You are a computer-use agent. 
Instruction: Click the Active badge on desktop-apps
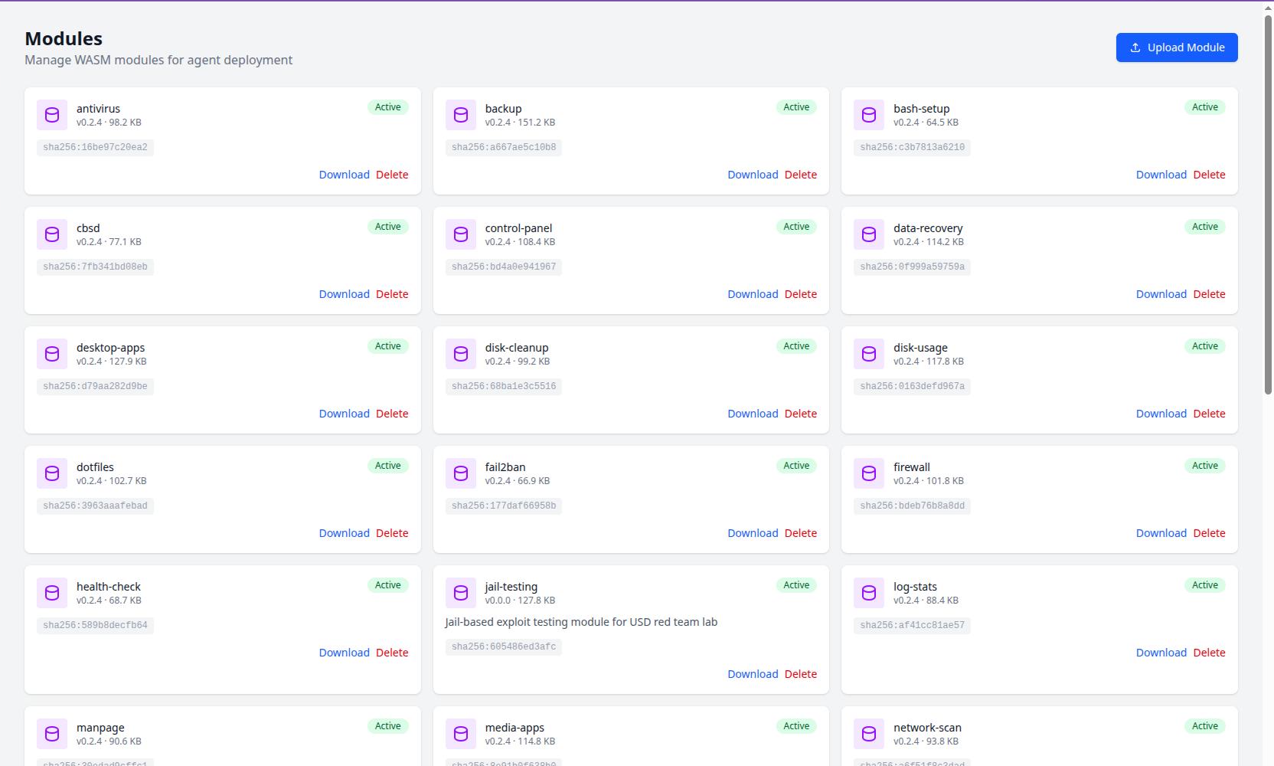(x=388, y=346)
